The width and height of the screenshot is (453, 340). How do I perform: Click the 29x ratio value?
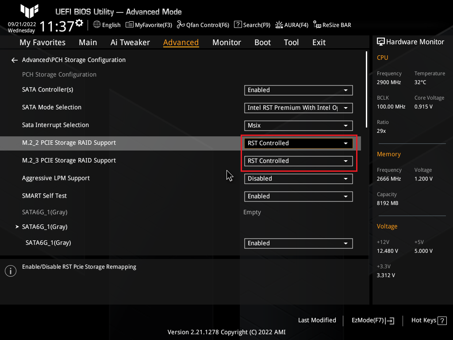(x=381, y=131)
